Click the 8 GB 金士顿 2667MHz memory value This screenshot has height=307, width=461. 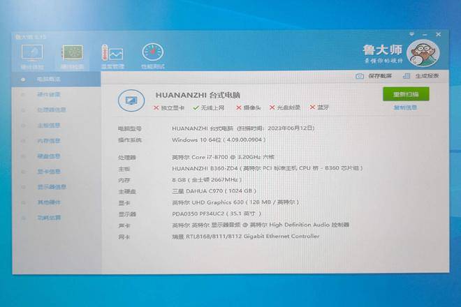pos(207,180)
